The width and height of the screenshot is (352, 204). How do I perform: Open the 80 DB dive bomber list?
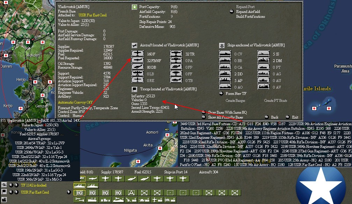(137, 67)
